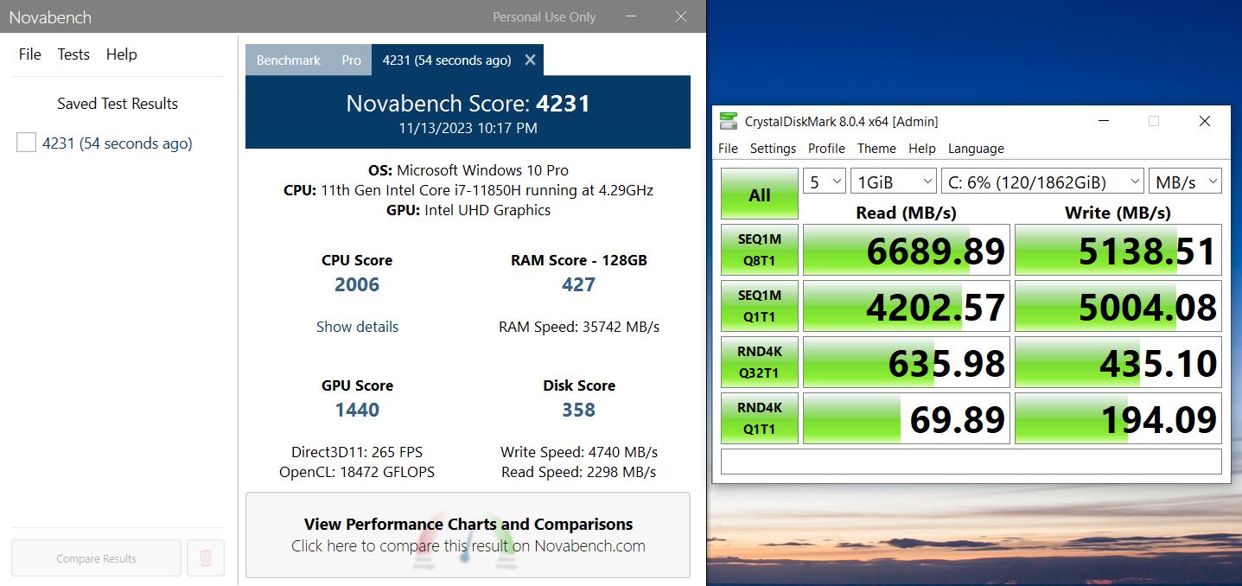
Task: Click the GPU Score value 1440
Action: 357,410
